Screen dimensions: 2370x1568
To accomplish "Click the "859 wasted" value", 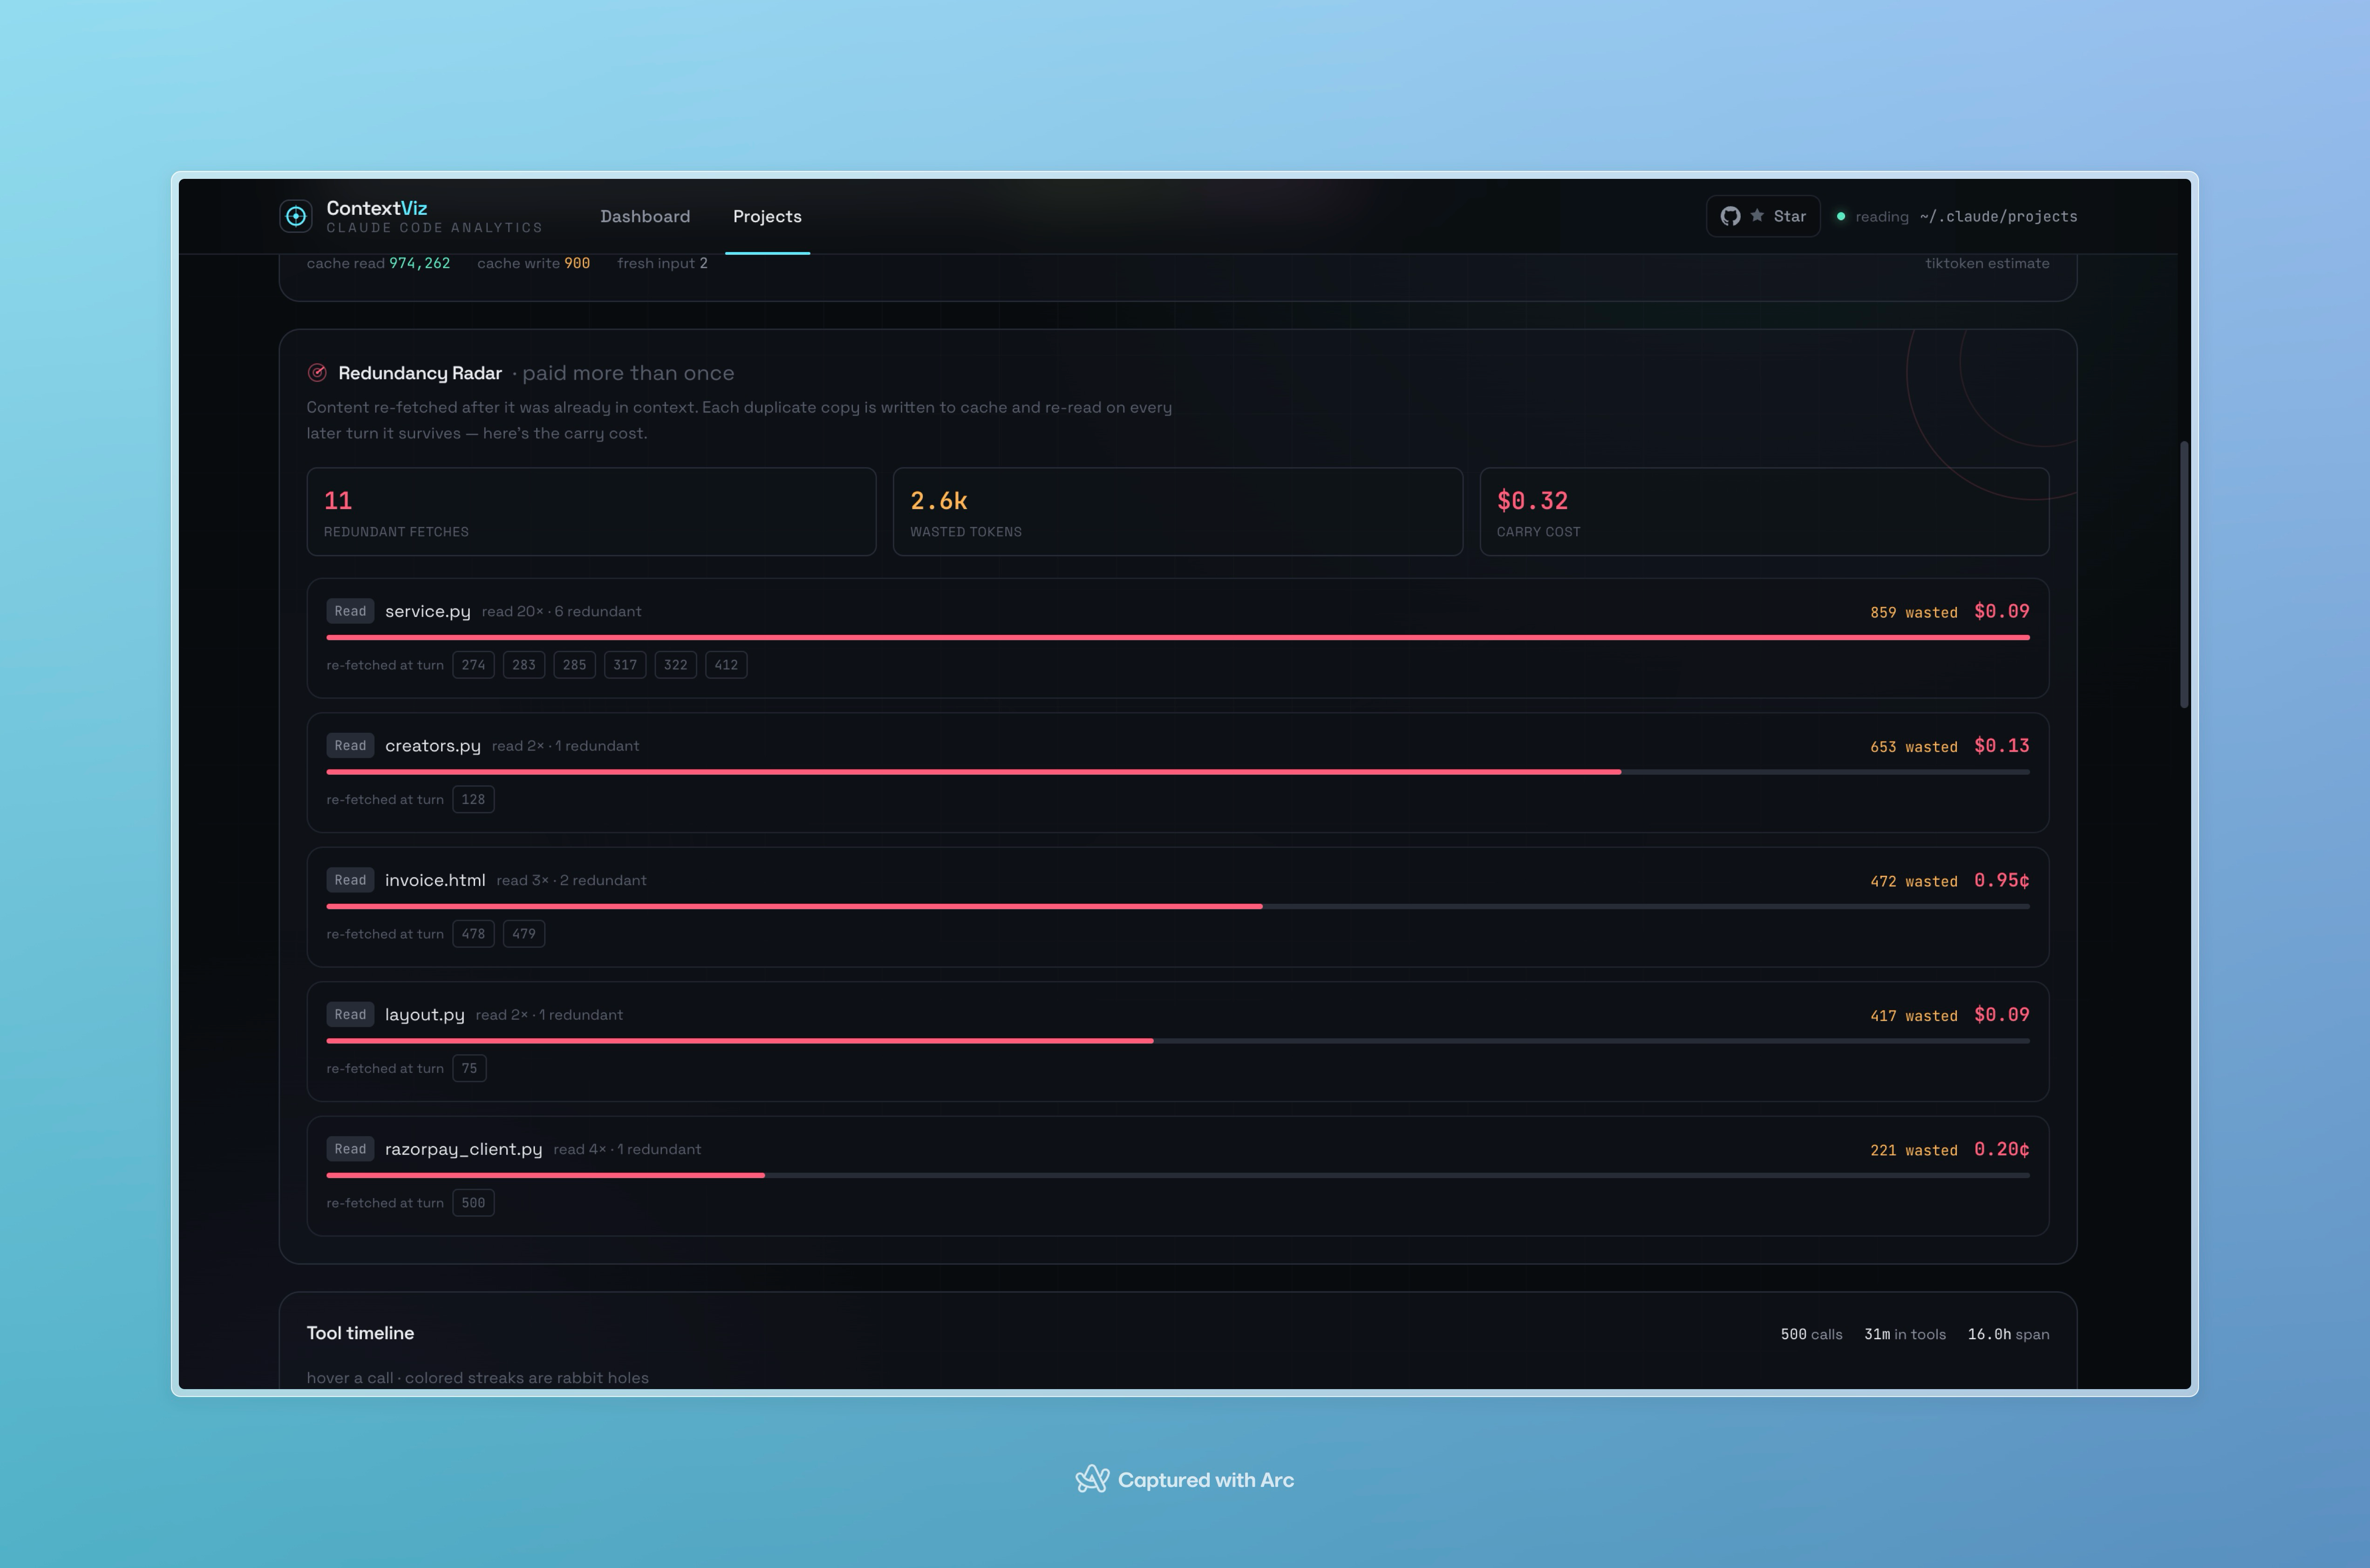I will (1914, 612).
